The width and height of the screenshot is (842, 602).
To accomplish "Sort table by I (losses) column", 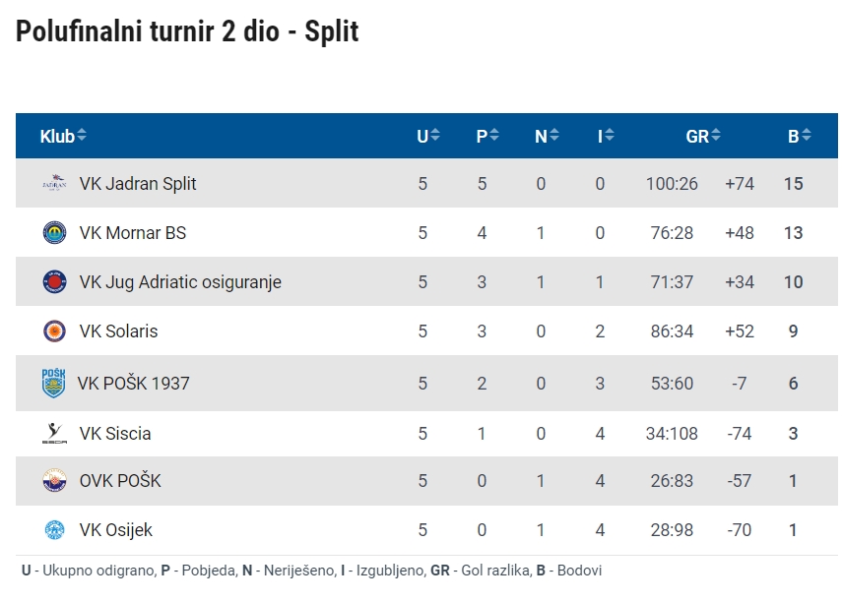I will tap(606, 137).
